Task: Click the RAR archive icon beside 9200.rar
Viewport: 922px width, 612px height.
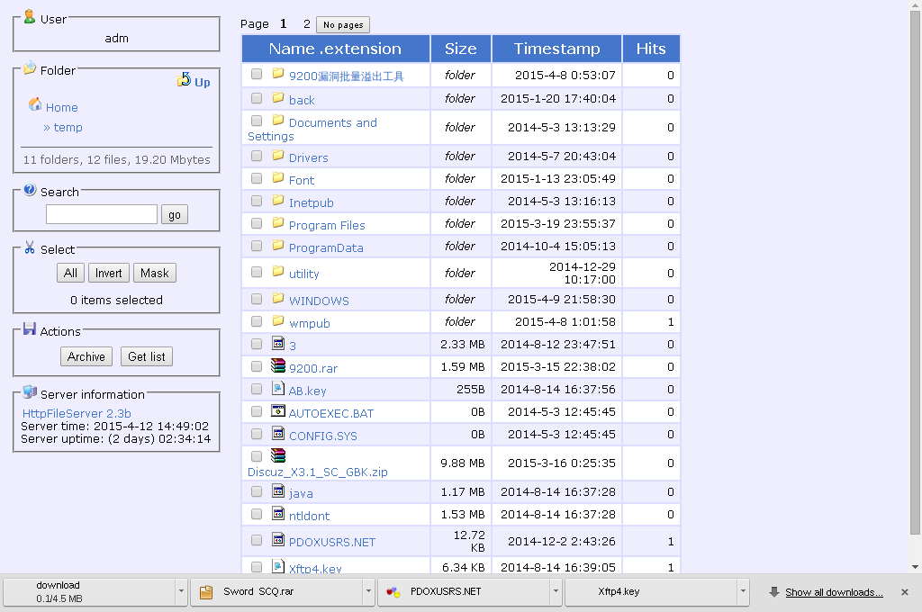Action: [x=278, y=365]
